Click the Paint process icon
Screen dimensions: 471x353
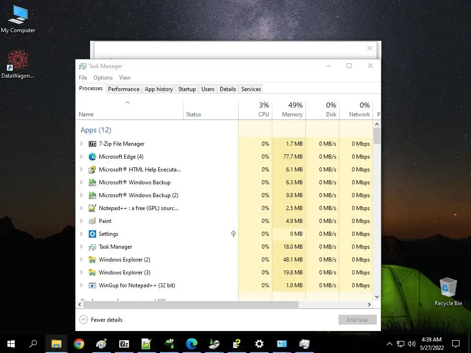point(92,221)
